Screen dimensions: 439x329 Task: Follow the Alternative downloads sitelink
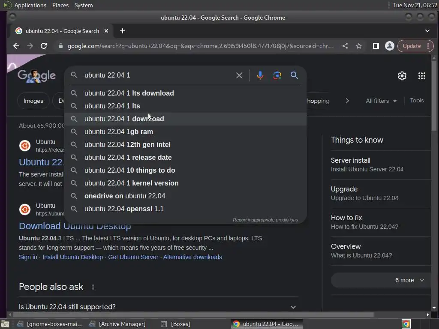click(192, 257)
